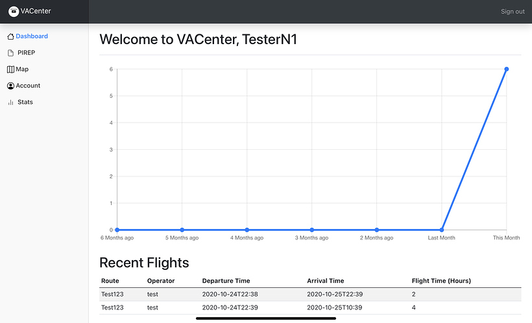
Task: Open the Dashboard sidebar item
Action: point(32,36)
